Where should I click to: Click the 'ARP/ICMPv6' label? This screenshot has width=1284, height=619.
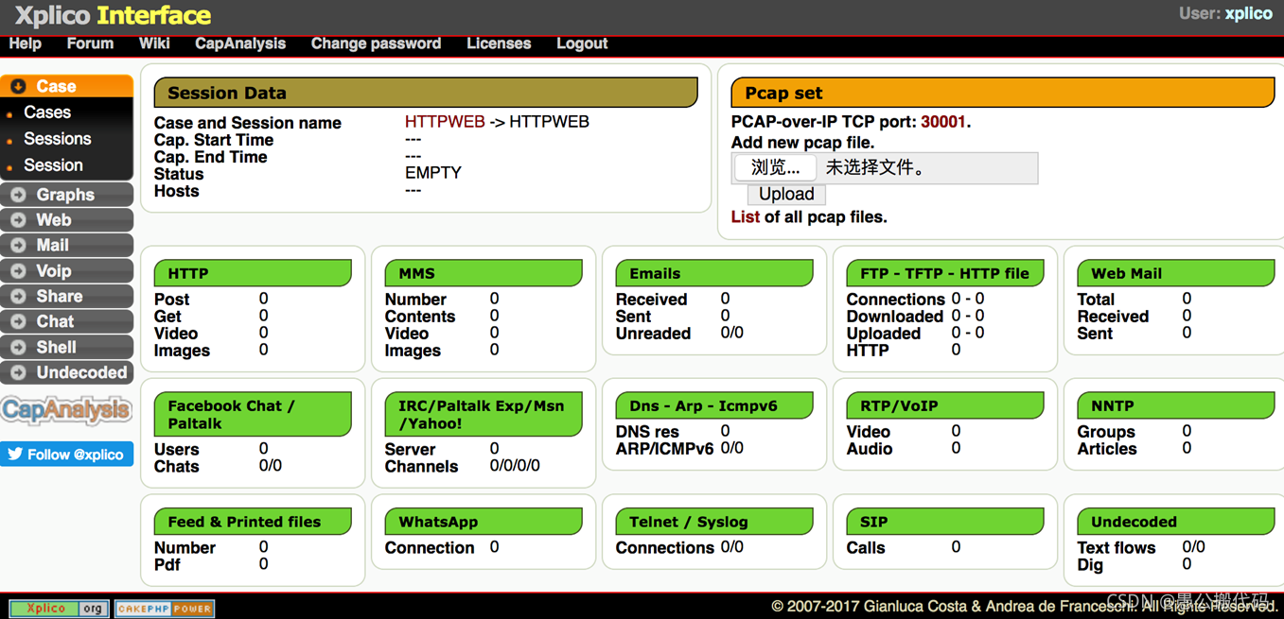click(x=664, y=449)
